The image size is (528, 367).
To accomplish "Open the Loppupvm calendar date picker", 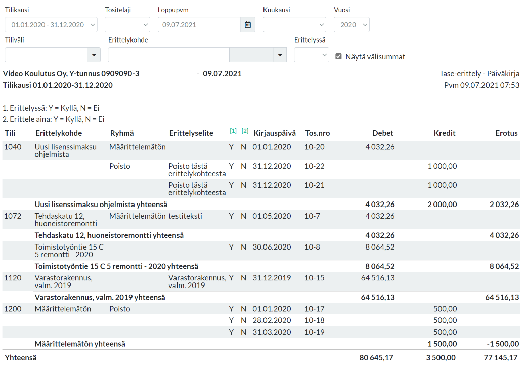I will 248,25.
